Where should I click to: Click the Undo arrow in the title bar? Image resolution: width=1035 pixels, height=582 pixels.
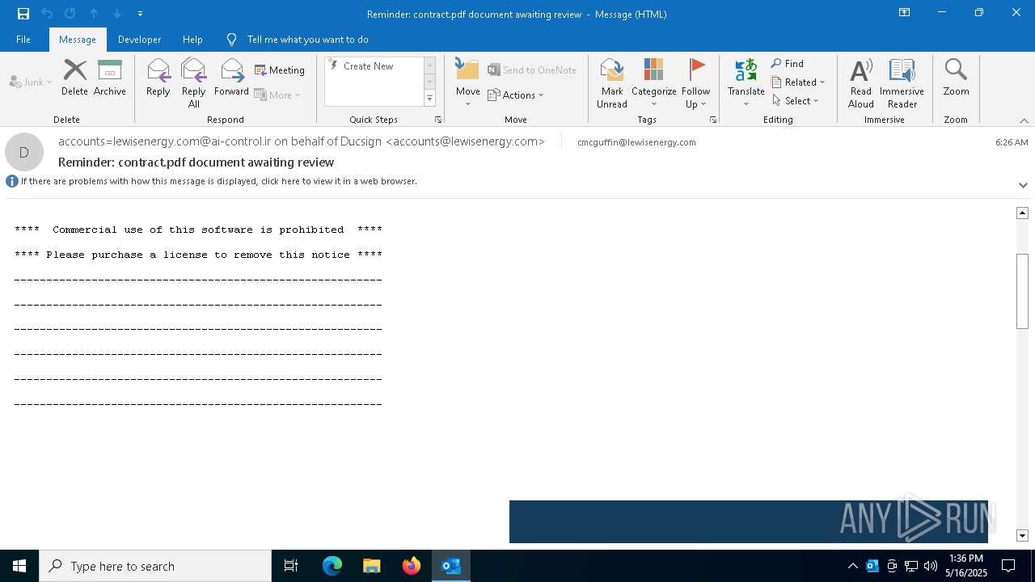point(47,14)
